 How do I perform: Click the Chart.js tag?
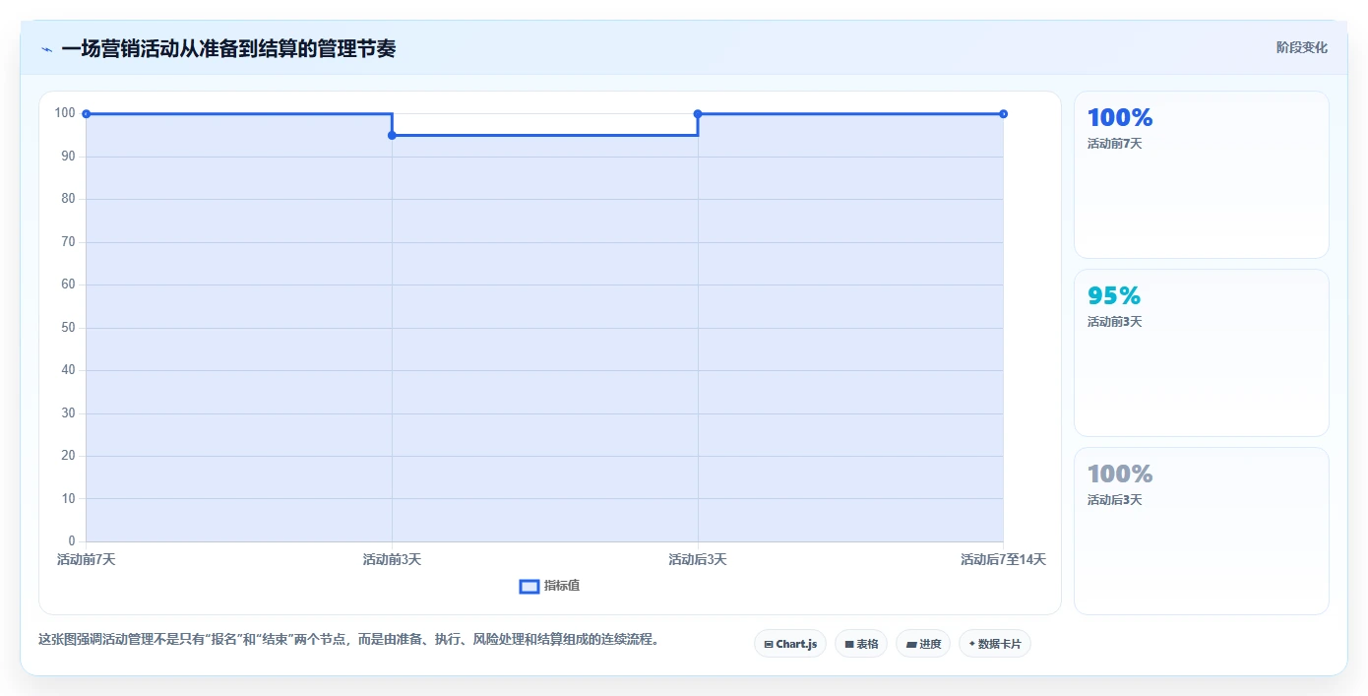click(790, 644)
